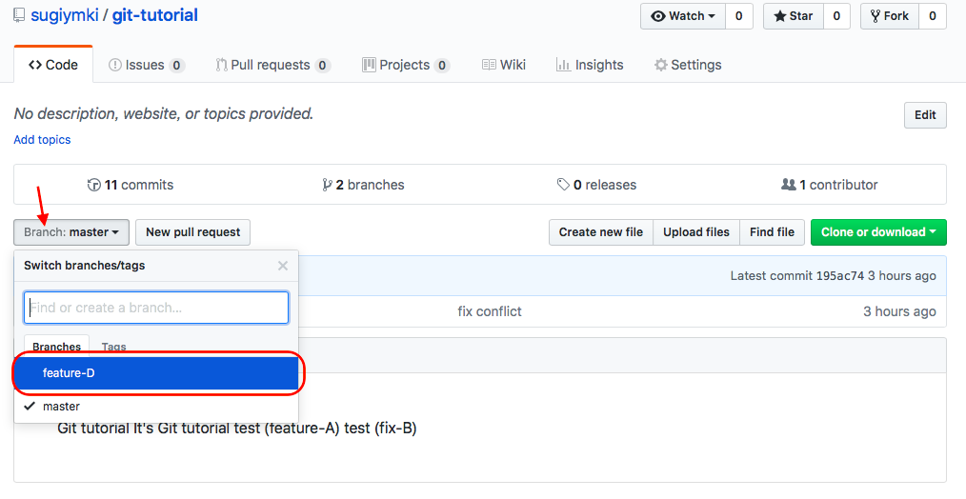Click the repository book icon
The image size is (966, 499).
pyautogui.click(x=20, y=16)
